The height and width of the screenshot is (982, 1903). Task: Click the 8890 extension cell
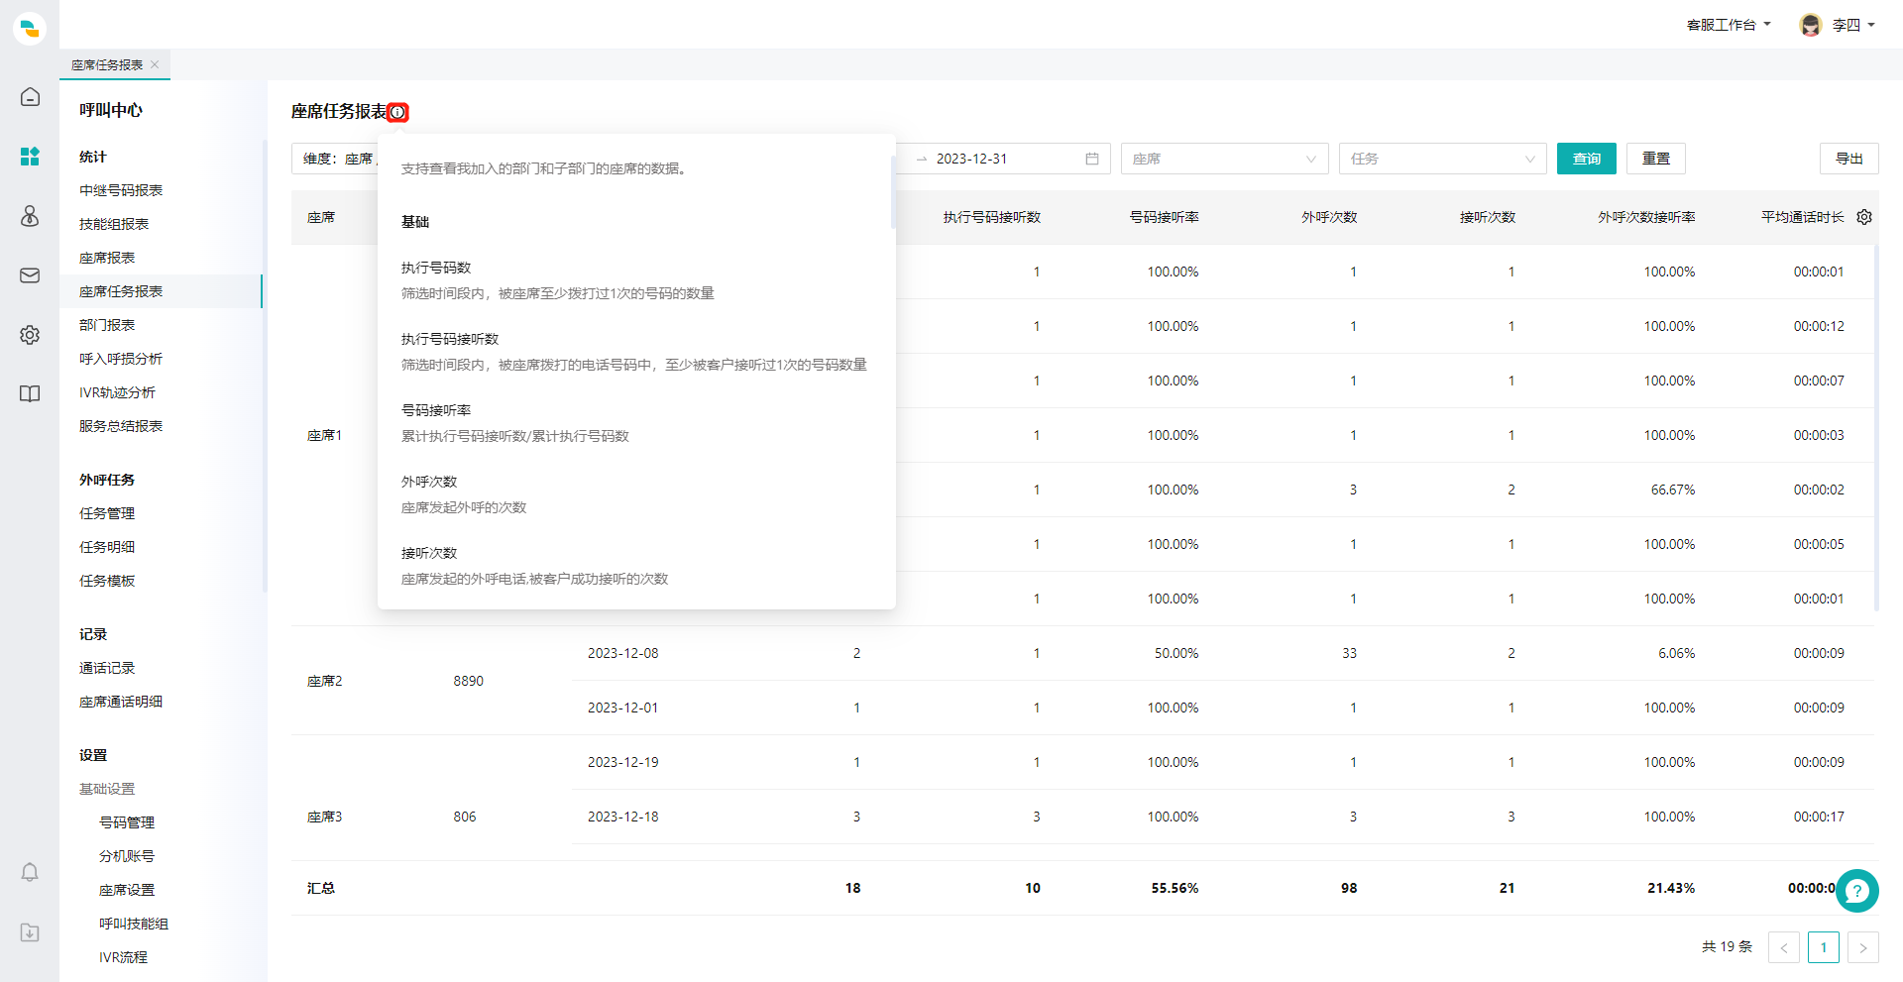tap(468, 681)
